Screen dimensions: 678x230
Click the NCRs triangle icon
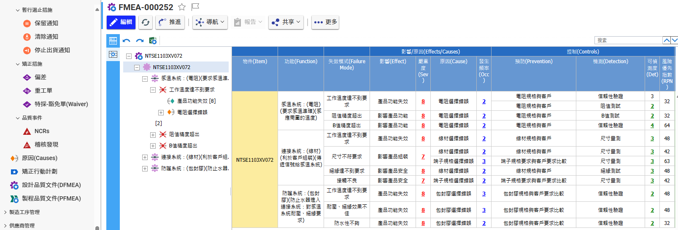coord(27,131)
